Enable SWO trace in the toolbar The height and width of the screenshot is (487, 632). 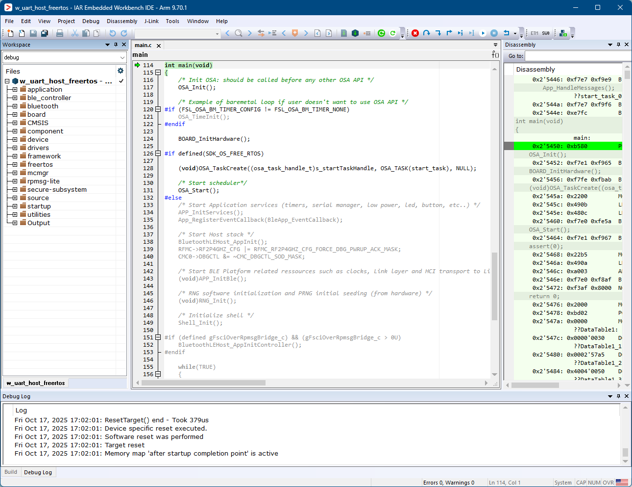coord(547,33)
